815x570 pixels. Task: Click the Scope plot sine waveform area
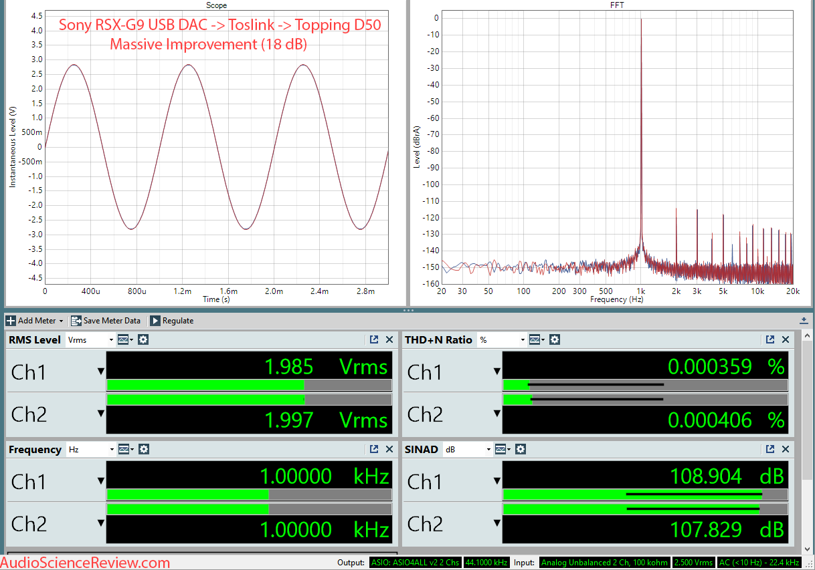216,147
